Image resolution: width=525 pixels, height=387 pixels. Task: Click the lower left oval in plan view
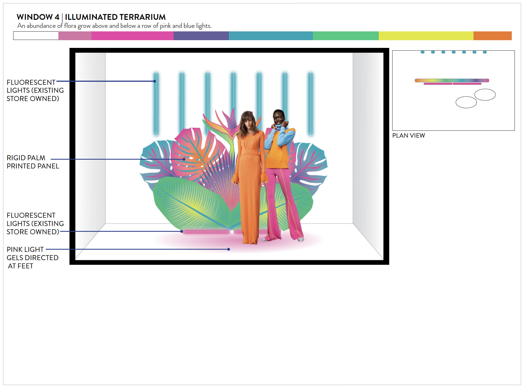tap(466, 102)
